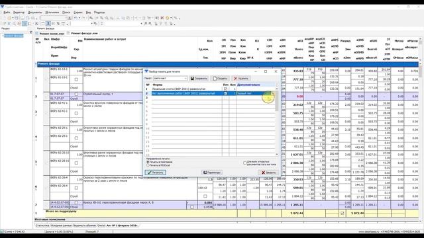The image size is (424, 238).
Task: Click the Позиций: 7 status bar entry
Action: 92,231
